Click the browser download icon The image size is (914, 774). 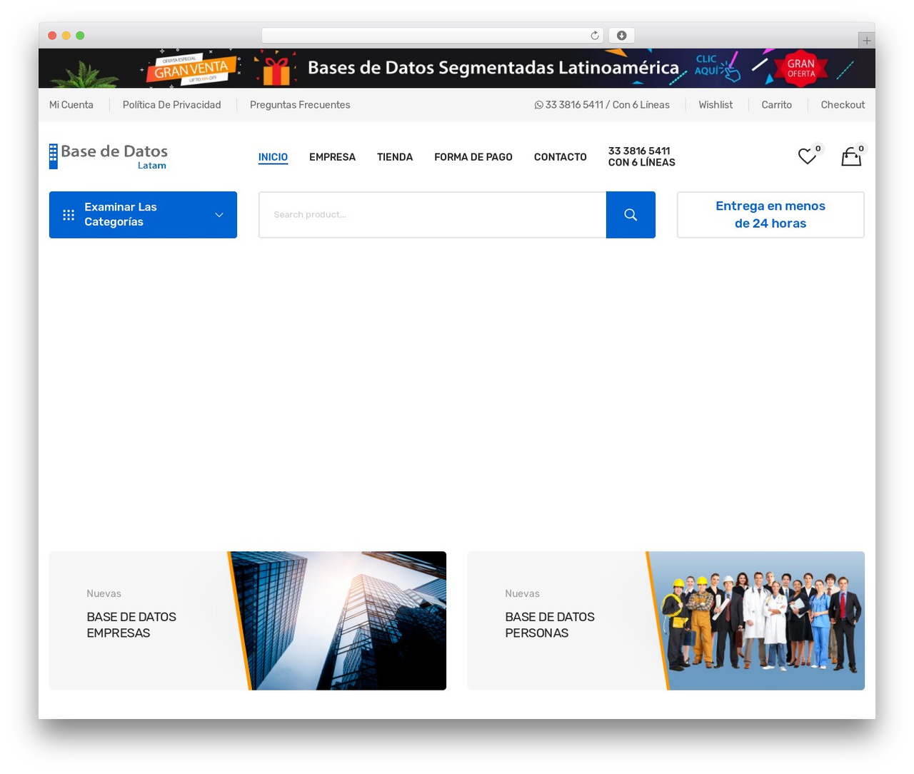pyautogui.click(x=622, y=36)
